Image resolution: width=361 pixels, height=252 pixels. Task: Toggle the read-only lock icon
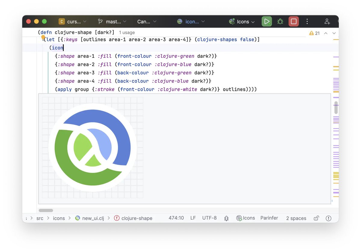[316, 218]
